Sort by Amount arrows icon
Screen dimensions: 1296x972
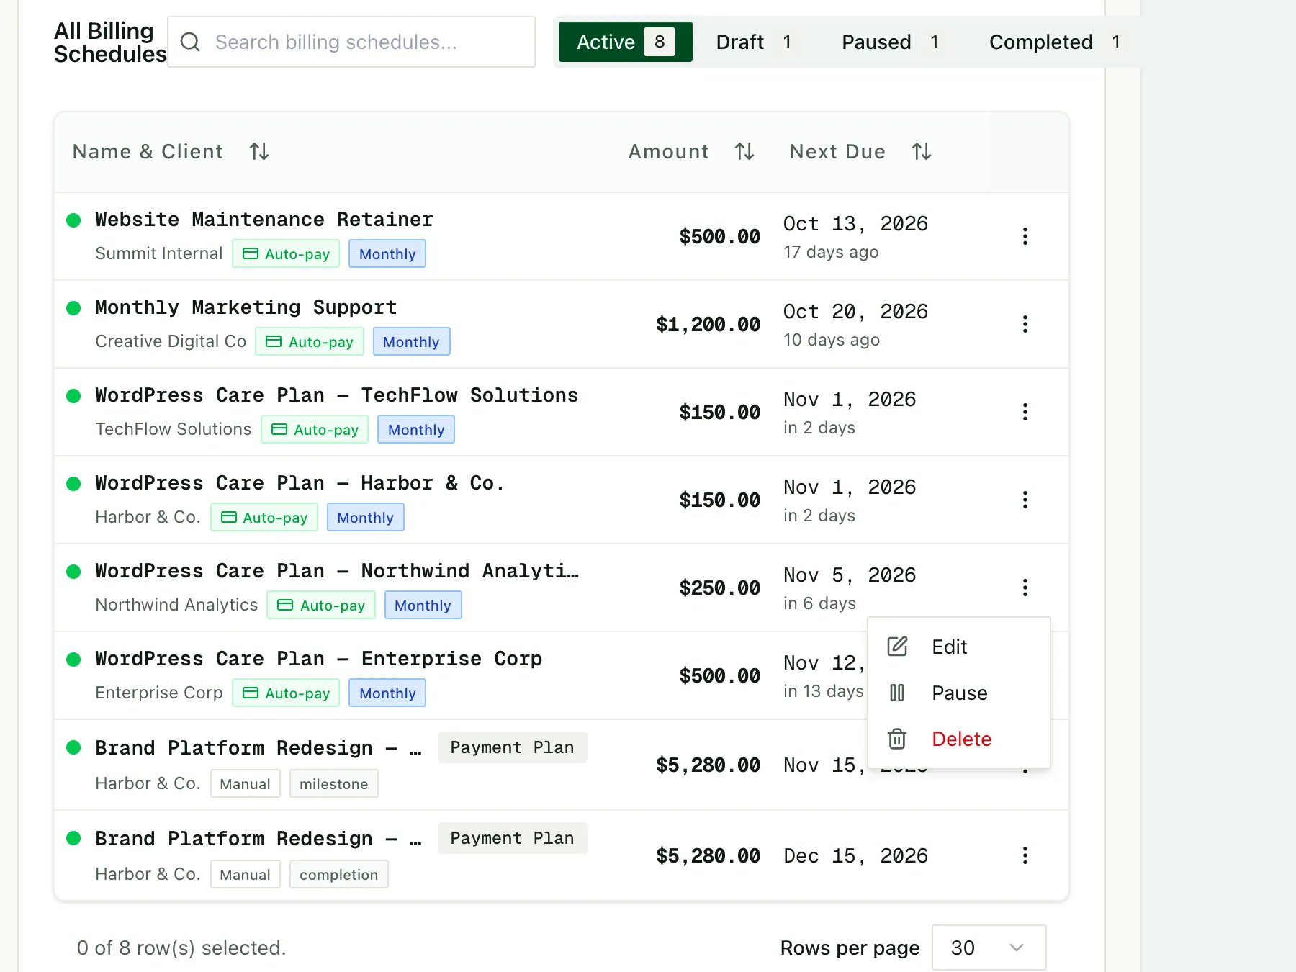click(x=744, y=151)
